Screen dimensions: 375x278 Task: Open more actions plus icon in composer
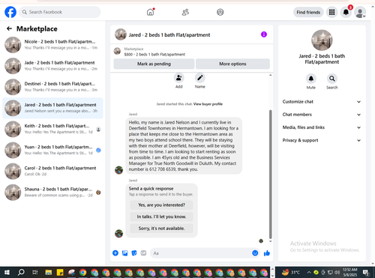click(115, 253)
